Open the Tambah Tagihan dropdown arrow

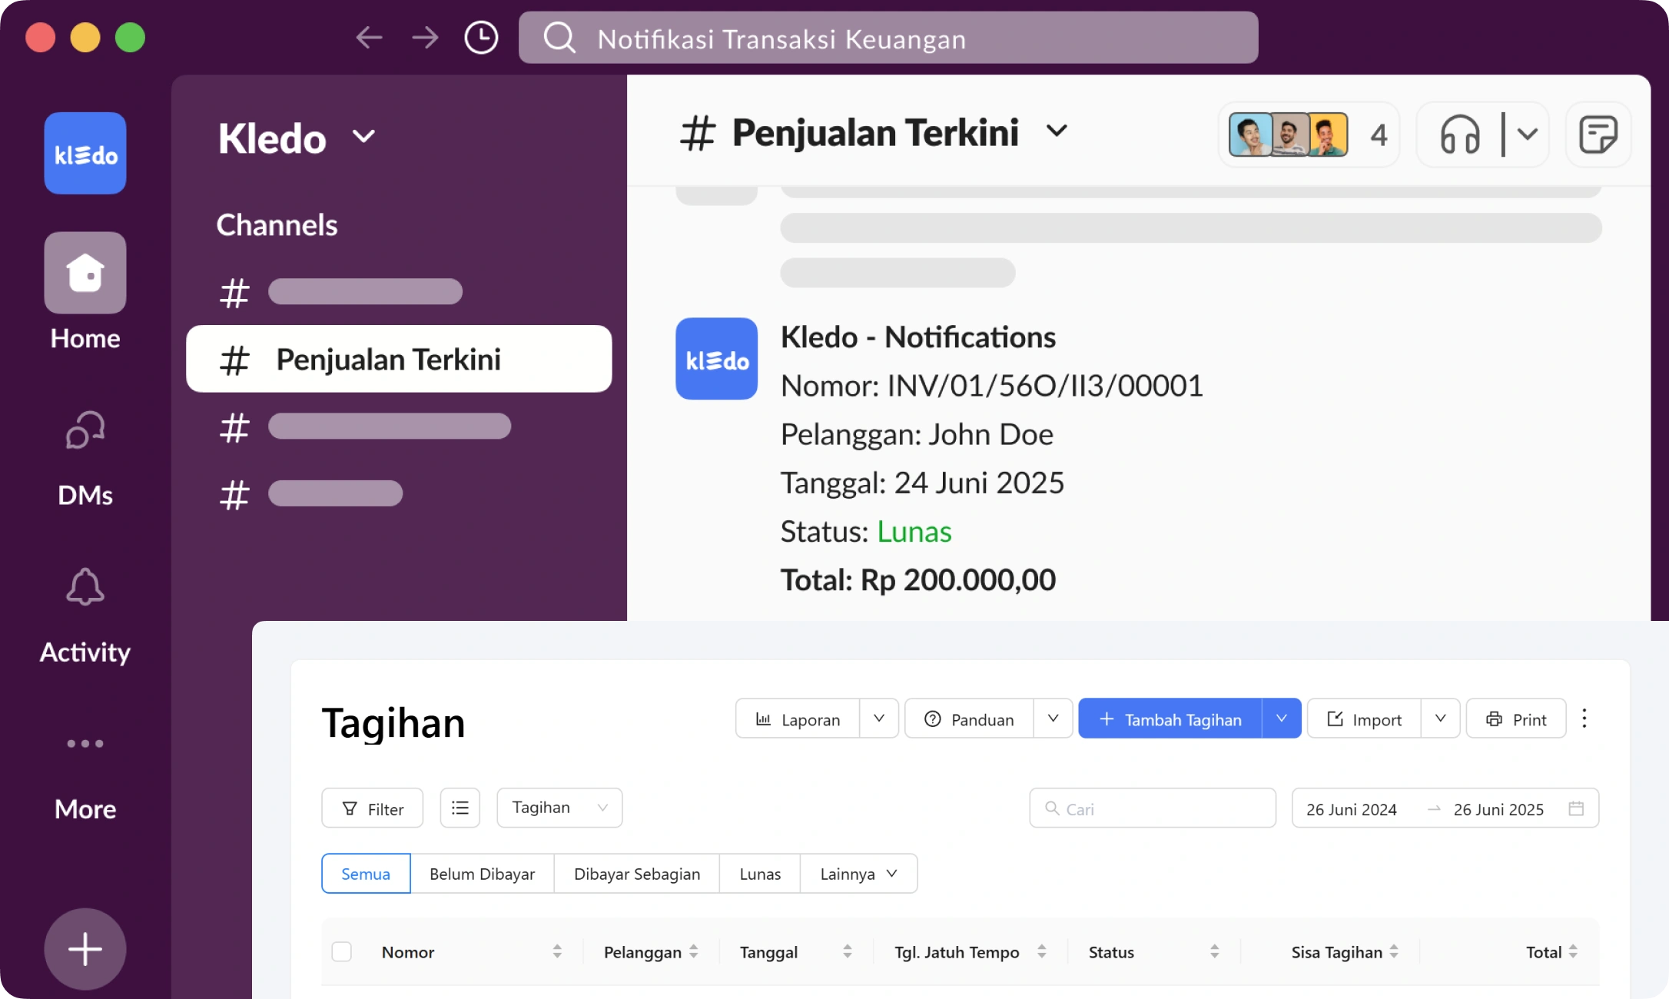click(x=1280, y=718)
